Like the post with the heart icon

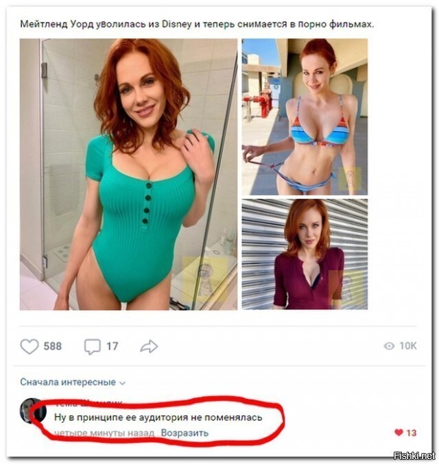point(29,346)
